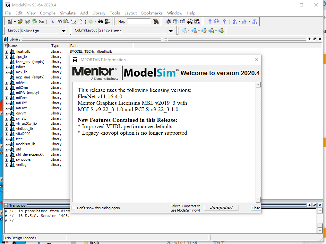
Task: Click the Step Into blue arrow icon
Action: 210,21
